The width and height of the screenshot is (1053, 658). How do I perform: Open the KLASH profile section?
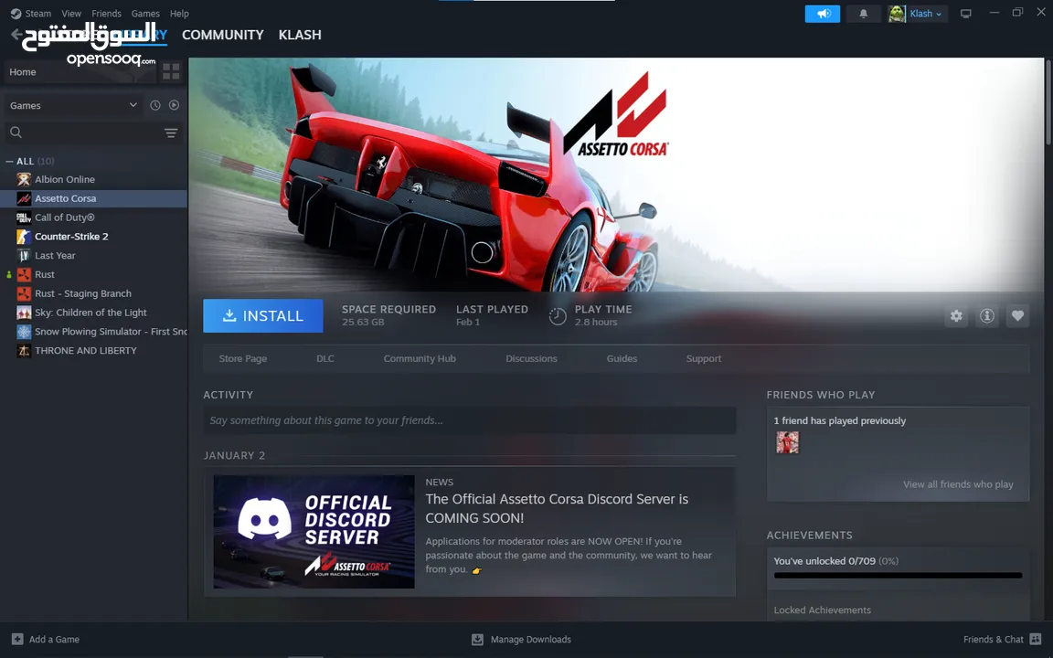[x=300, y=35]
